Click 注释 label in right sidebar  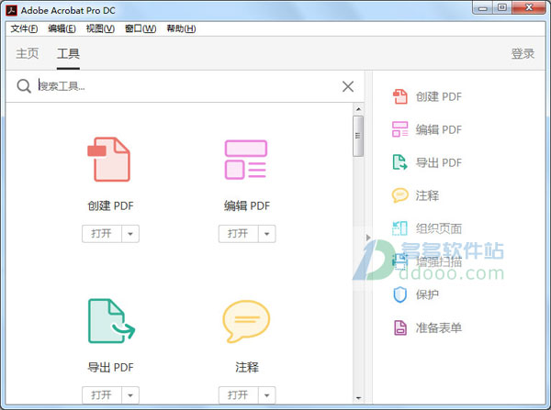tap(427, 195)
